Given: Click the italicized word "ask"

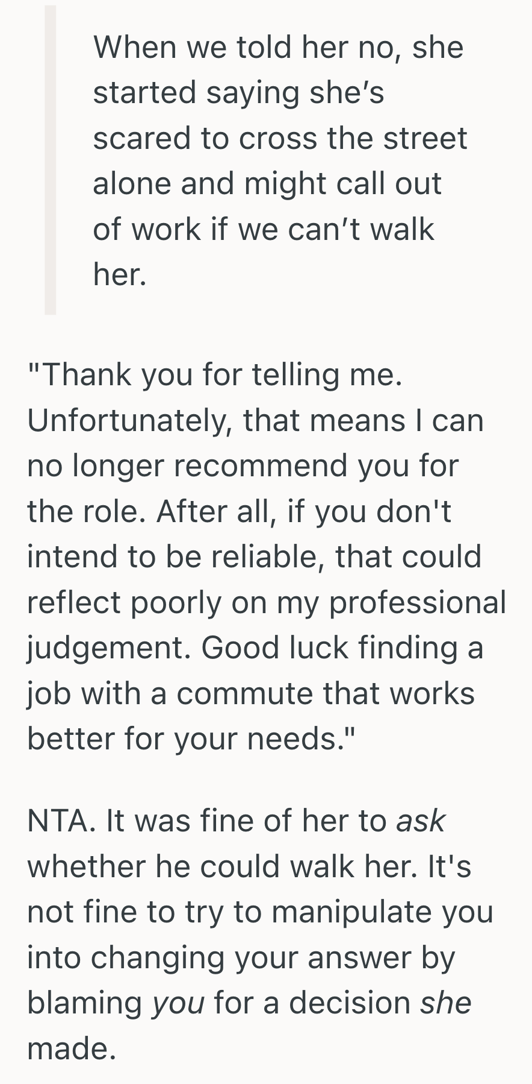Looking at the screenshot, I should point(421,821).
